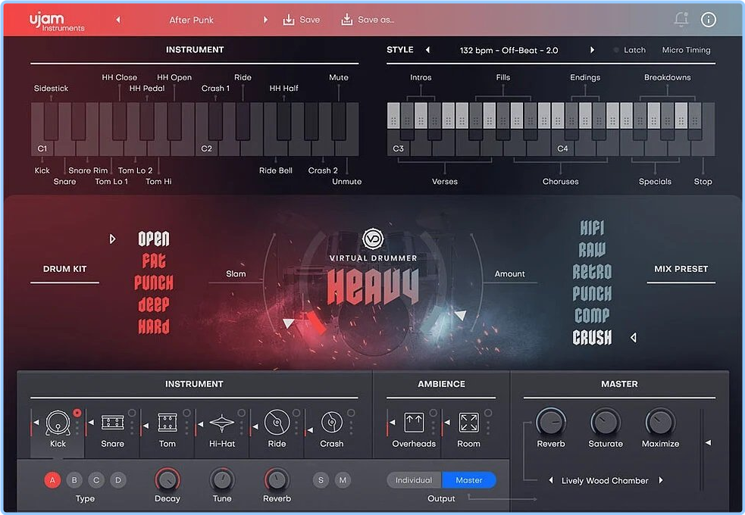Screen dimensions: 745x515
Task: Select next reverb type arrow
Action: [661, 480]
